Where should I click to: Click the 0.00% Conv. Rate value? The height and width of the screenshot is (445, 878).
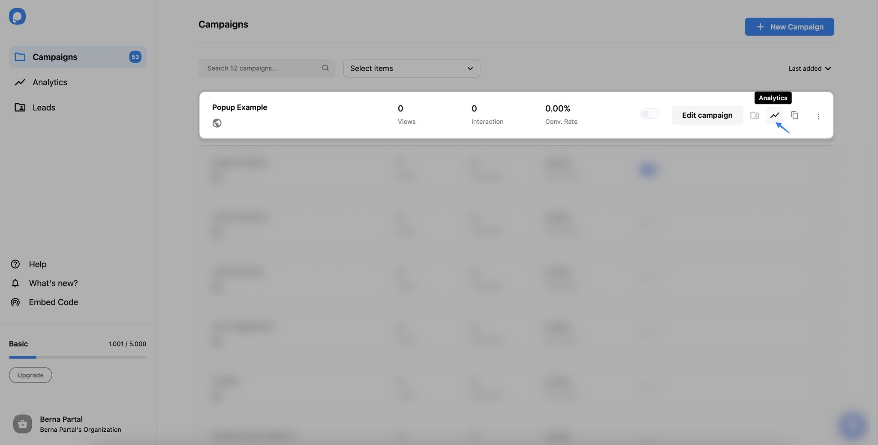click(x=558, y=109)
